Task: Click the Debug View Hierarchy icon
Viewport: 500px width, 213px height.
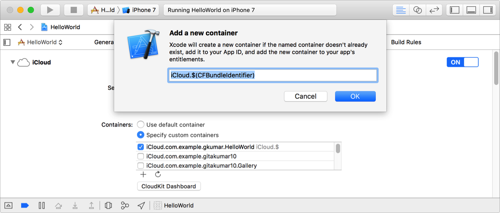Action: 108,206
